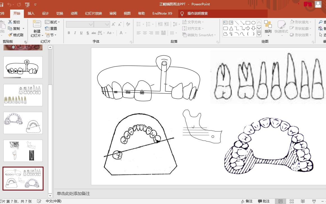Toggle normal view button in status bar
The image size is (326, 204).
tap(281, 201)
